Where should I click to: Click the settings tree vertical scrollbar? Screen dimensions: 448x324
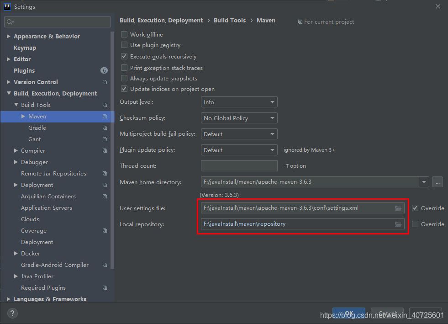(x=112, y=150)
